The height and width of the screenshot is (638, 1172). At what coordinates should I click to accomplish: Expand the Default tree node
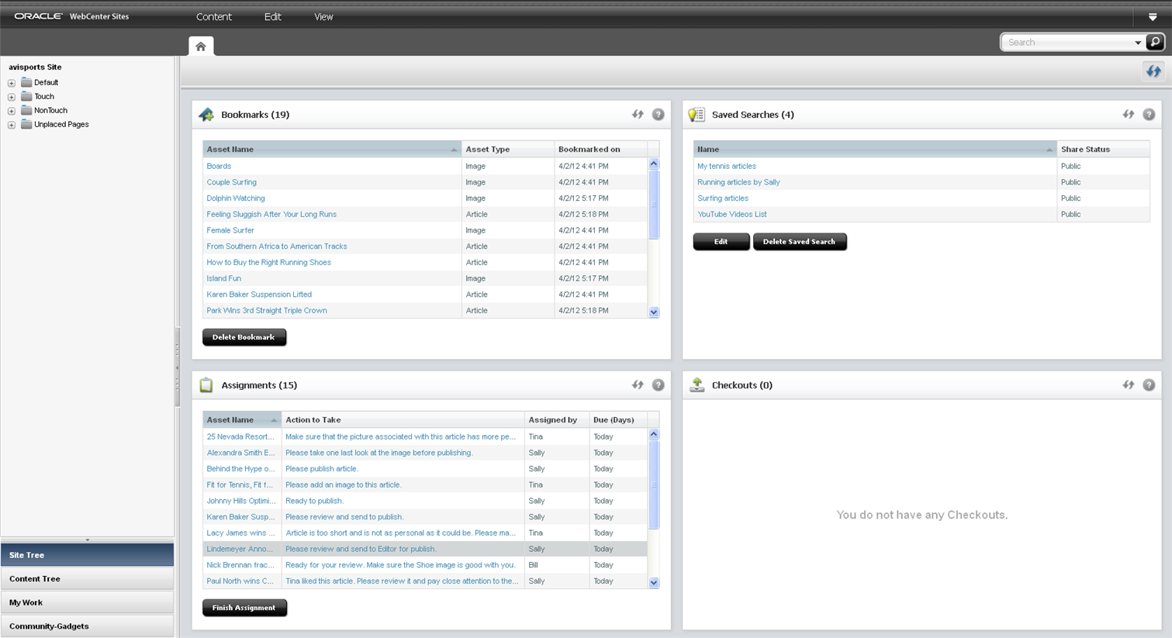point(12,83)
